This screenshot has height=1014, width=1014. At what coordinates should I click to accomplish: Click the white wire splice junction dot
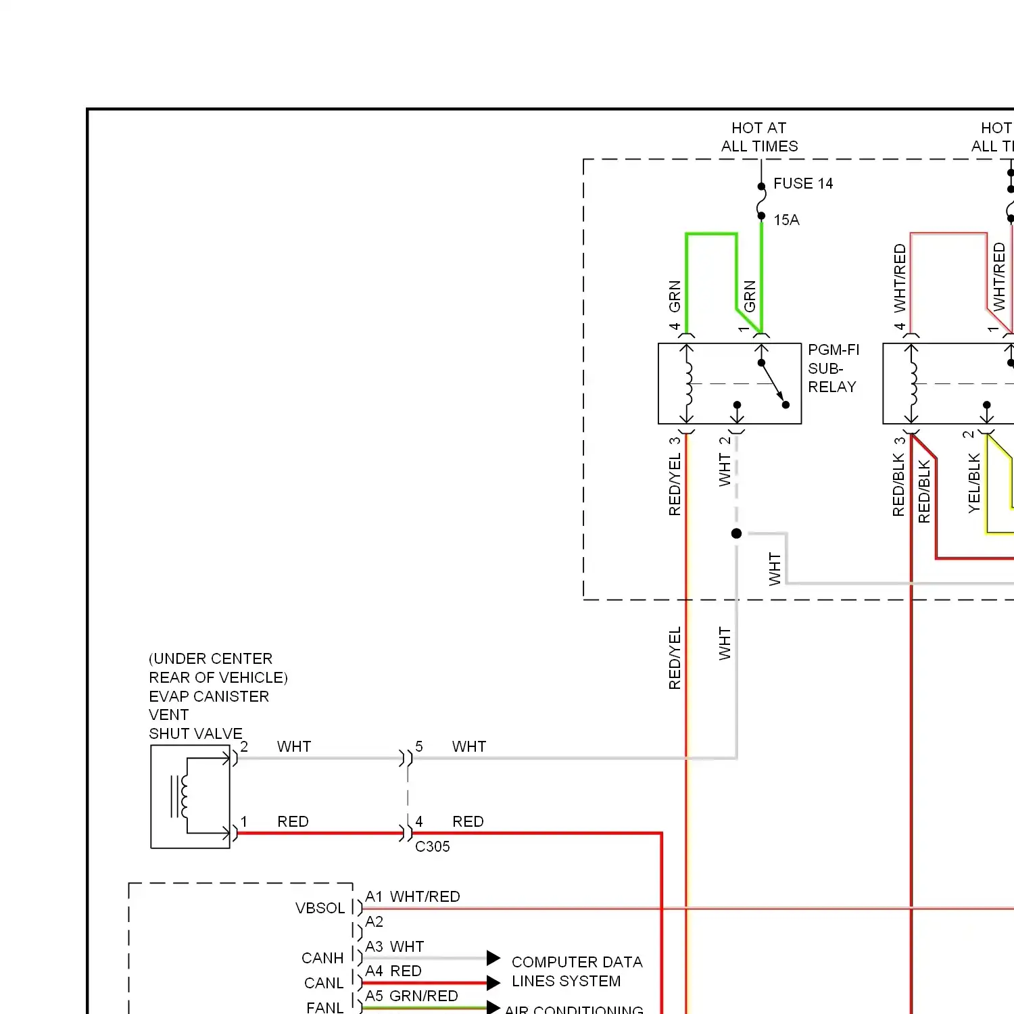737,533
